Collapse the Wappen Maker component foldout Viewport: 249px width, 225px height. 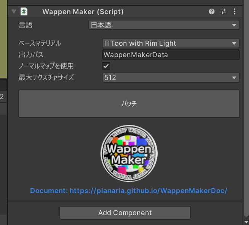tap(14, 11)
